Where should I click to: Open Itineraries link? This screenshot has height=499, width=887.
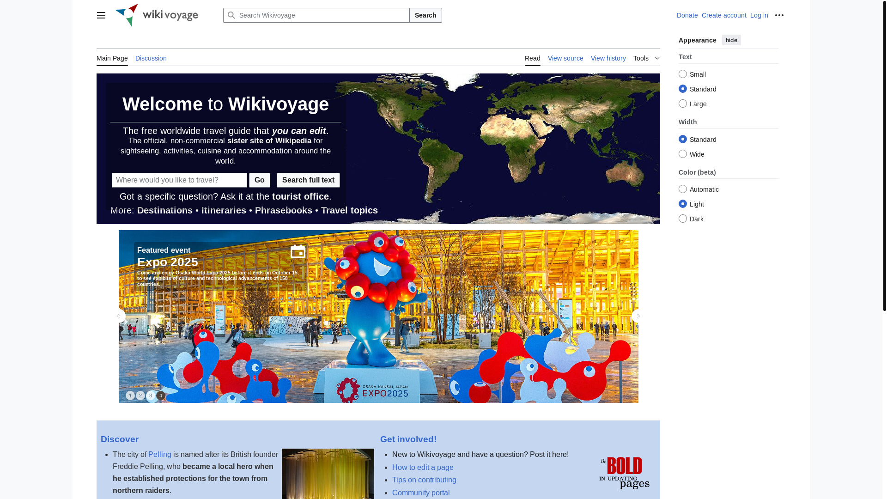pyautogui.click(x=224, y=210)
